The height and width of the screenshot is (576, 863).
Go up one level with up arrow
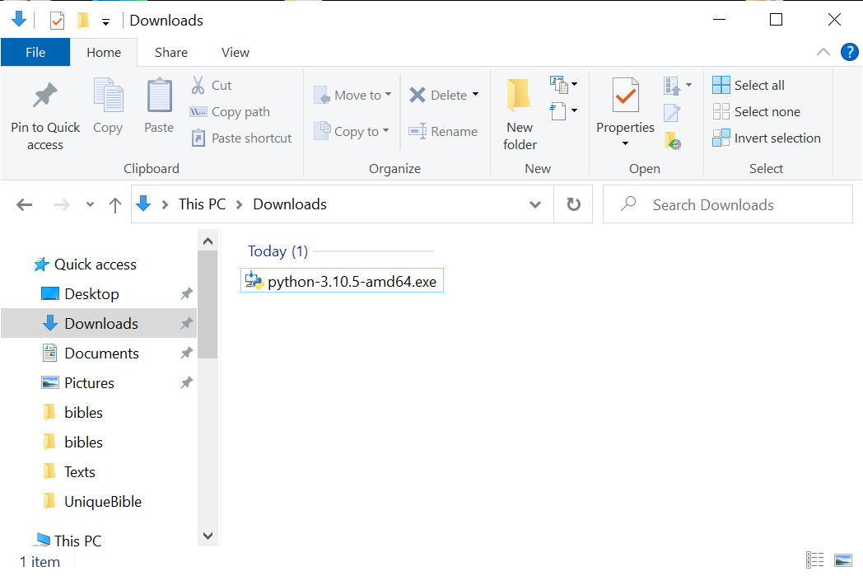coord(115,205)
